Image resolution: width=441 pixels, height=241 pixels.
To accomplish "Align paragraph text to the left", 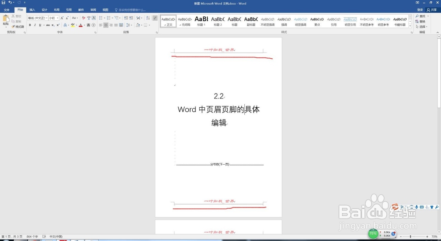I will coord(101,25).
